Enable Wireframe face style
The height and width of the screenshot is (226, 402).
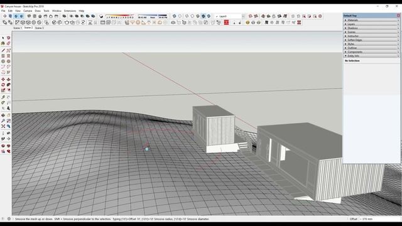click(x=187, y=16)
